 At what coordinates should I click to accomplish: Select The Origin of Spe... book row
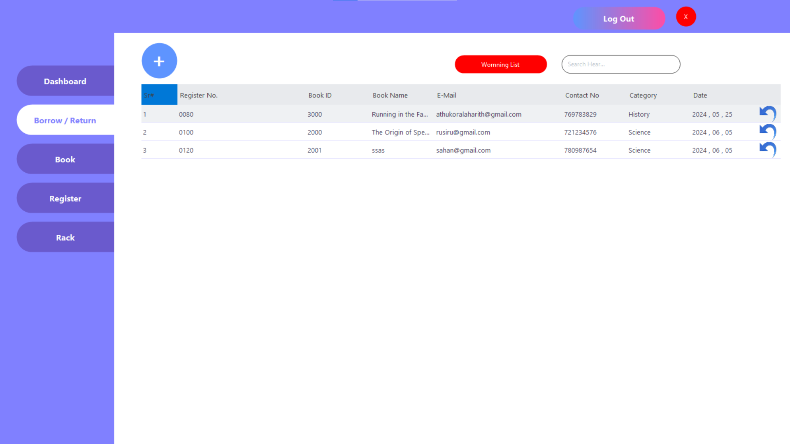(400, 132)
